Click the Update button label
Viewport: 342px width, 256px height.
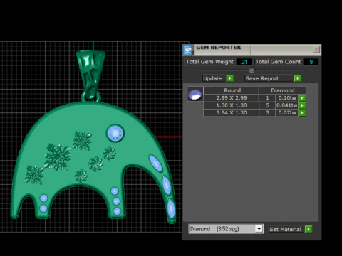click(212, 78)
